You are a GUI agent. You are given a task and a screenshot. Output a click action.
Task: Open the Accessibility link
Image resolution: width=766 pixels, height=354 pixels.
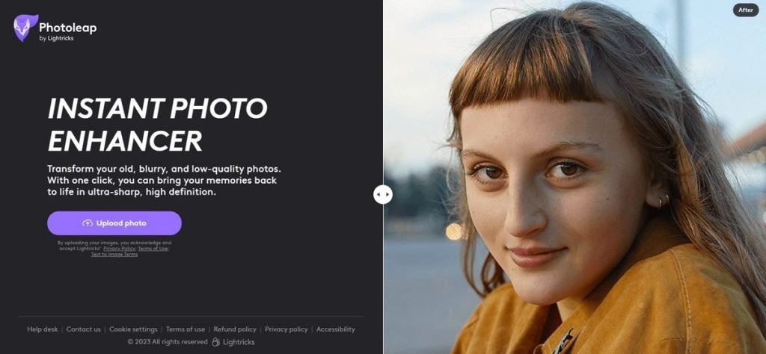(x=335, y=329)
